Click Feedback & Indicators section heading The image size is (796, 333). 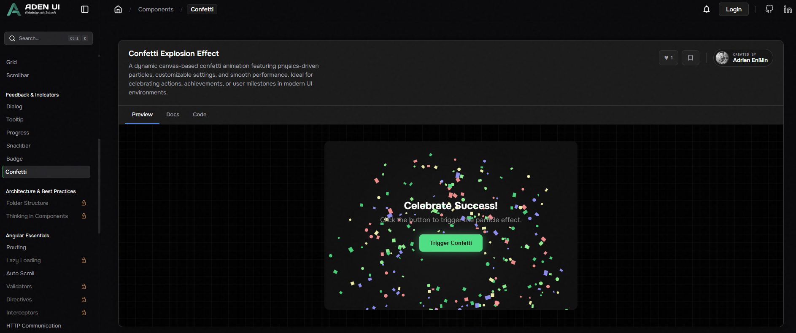coord(32,95)
